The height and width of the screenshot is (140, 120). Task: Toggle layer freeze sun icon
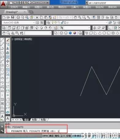56,22
